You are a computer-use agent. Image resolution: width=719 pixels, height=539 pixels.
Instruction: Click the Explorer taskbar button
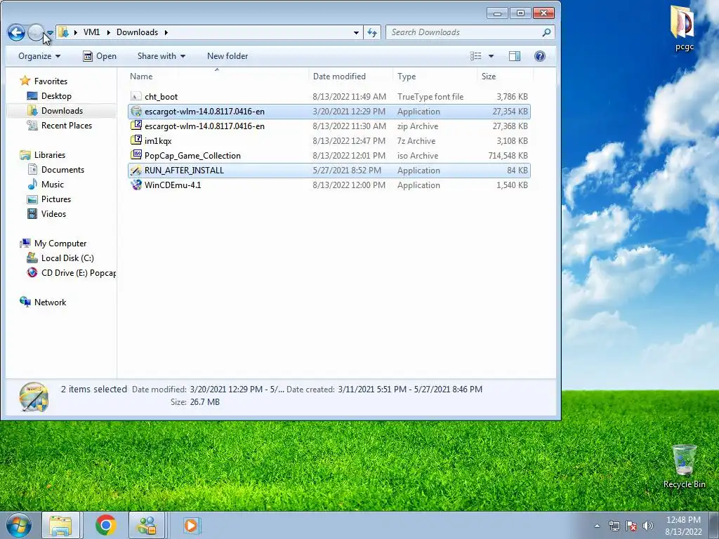click(x=60, y=525)
